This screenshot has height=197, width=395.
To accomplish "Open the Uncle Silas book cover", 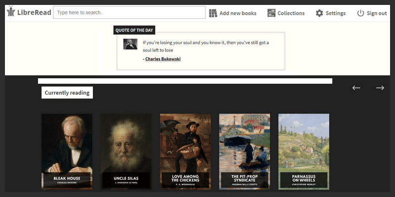I will click(x=126, y=152).
